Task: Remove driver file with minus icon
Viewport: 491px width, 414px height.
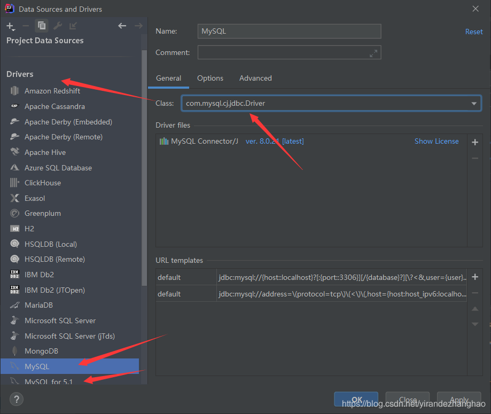Action: [475, 158]
